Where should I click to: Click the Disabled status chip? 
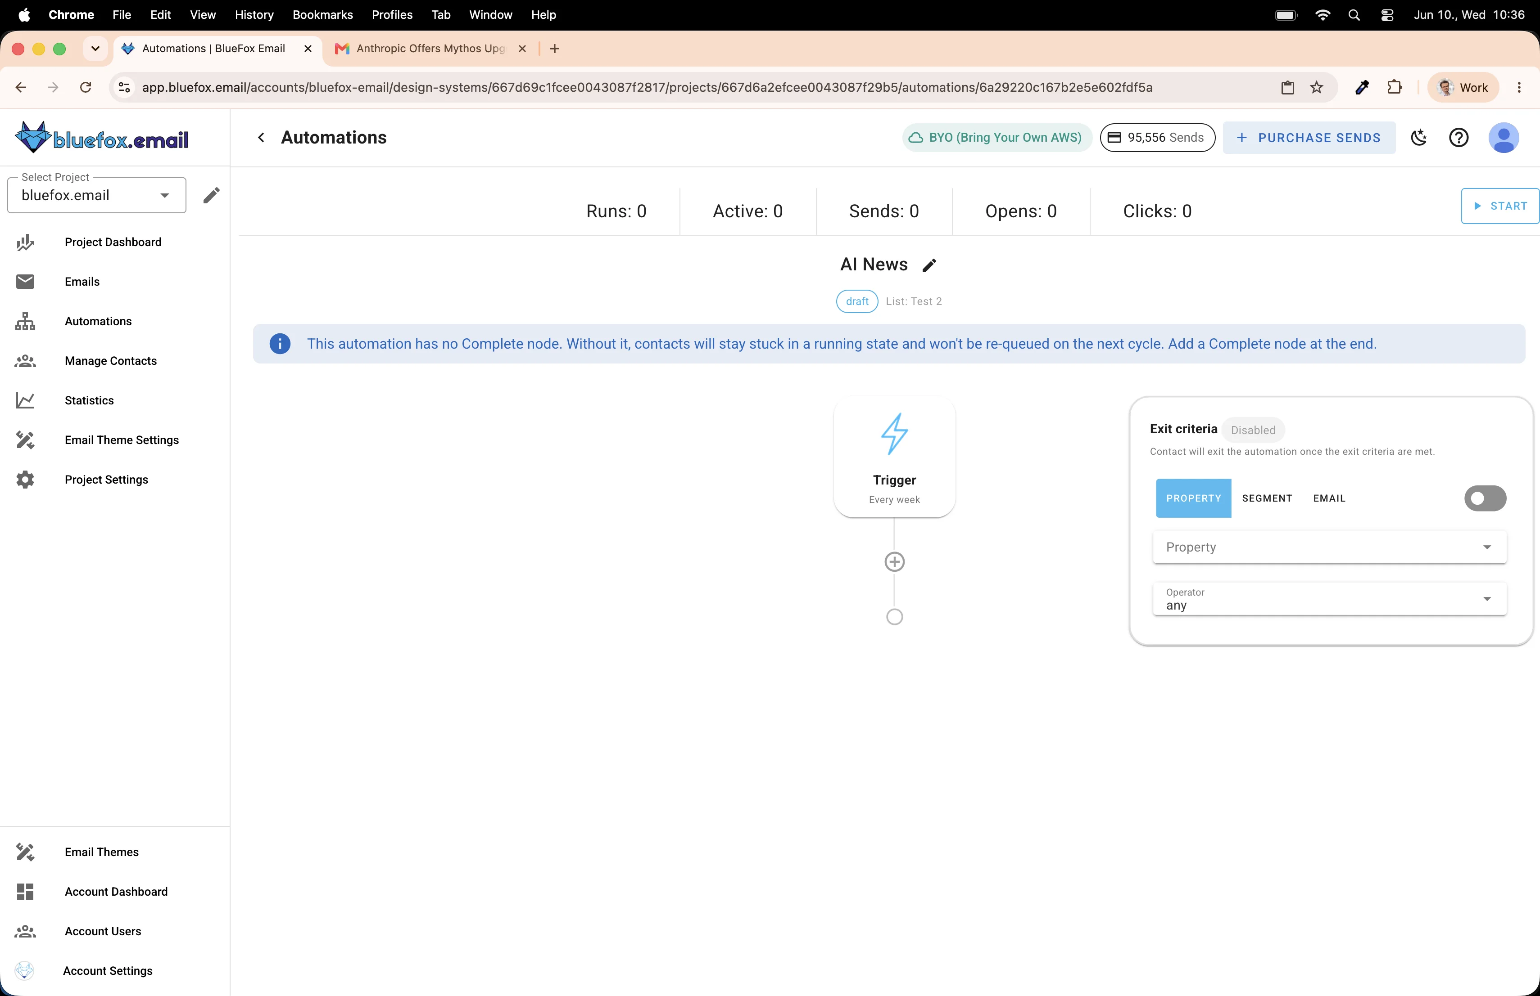pyautogui.click(x=1253, y=430)
